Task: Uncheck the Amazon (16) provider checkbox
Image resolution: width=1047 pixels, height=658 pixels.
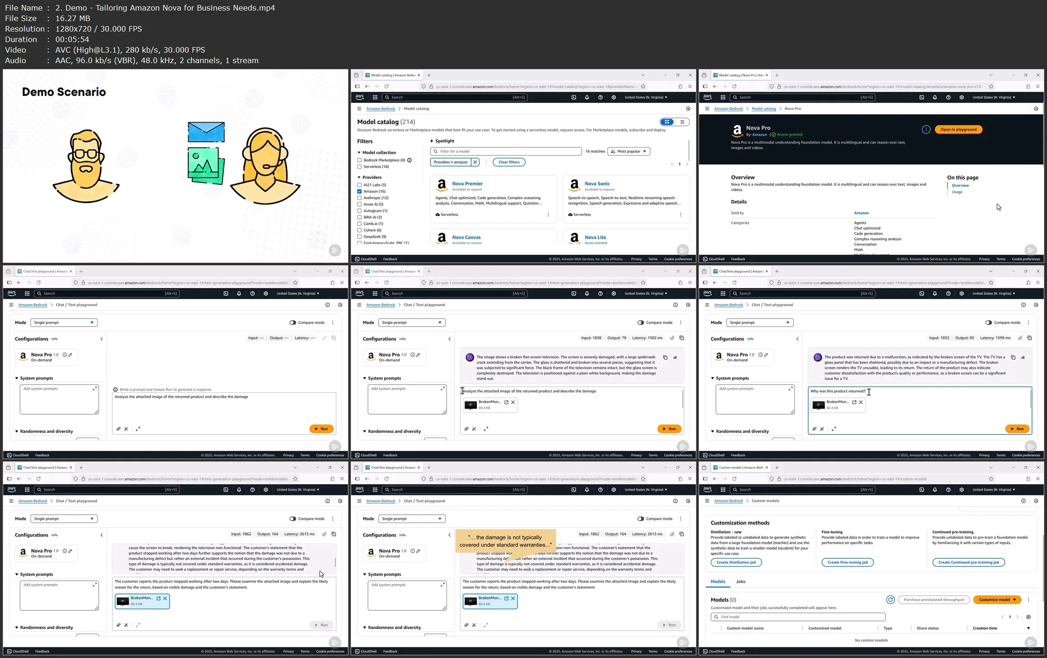Action: coord(359,192)
